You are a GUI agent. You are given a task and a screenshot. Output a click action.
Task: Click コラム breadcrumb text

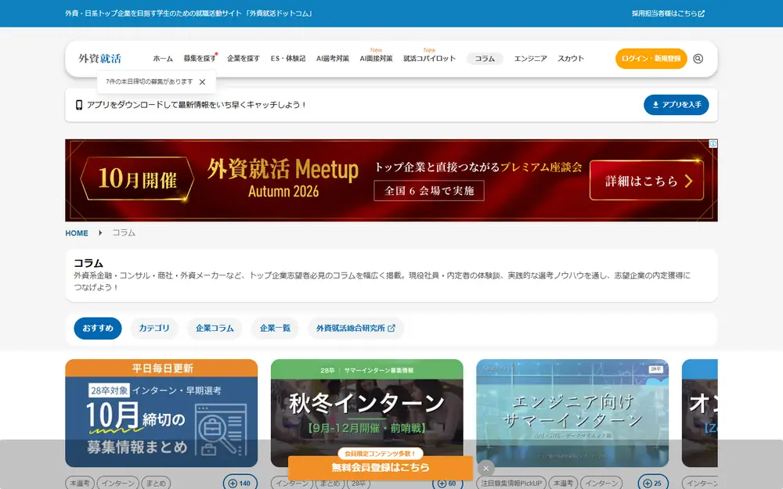[124, 233]
